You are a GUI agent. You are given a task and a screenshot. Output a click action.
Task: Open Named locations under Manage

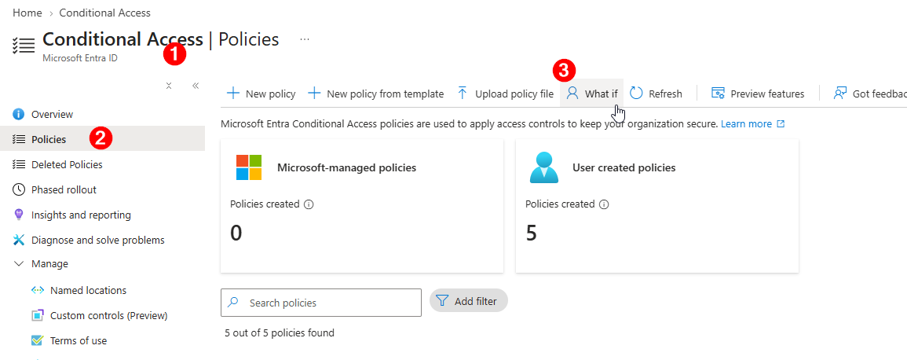pos(88,290)
